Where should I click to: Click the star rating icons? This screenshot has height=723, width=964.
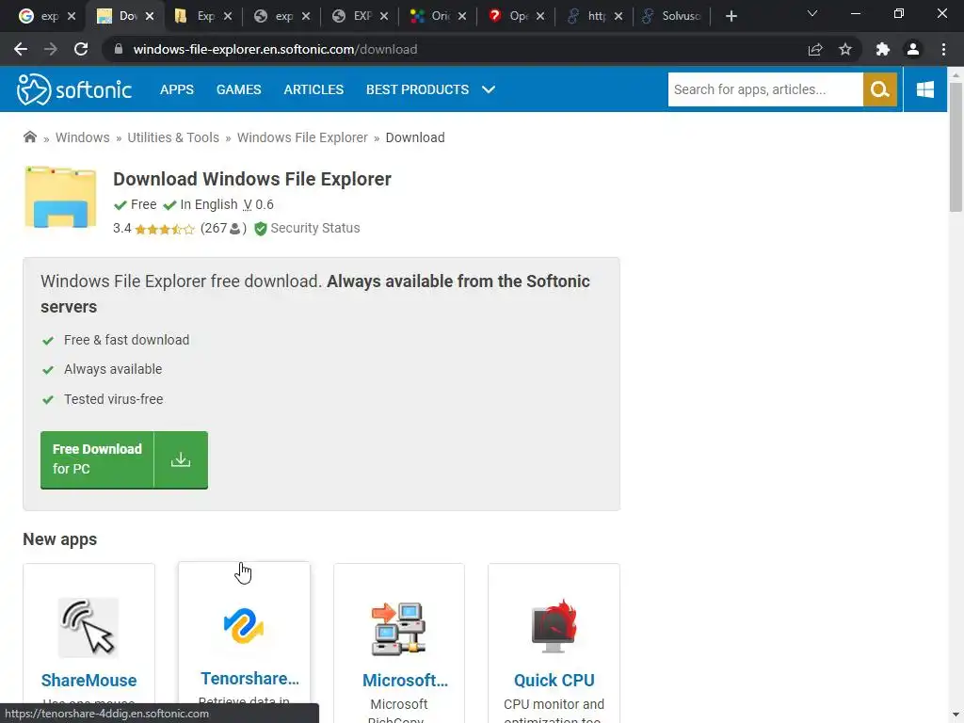164,230
